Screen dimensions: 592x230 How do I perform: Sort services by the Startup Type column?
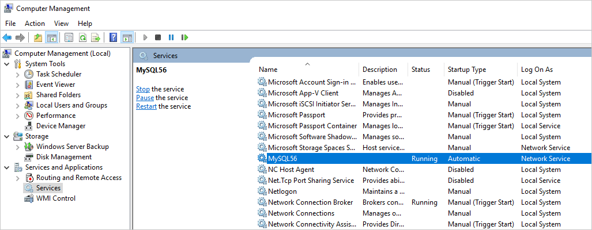pos(467,70)
